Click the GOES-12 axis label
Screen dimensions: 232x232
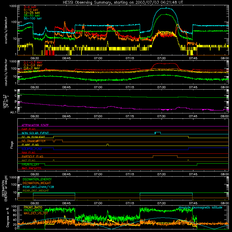tap(6, 101)
